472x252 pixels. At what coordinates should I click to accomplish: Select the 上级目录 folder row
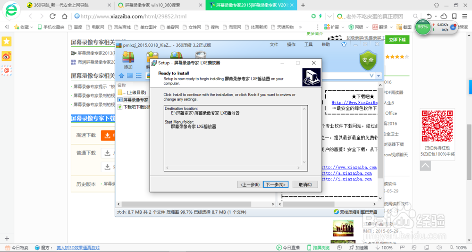(x=133, y=92)
